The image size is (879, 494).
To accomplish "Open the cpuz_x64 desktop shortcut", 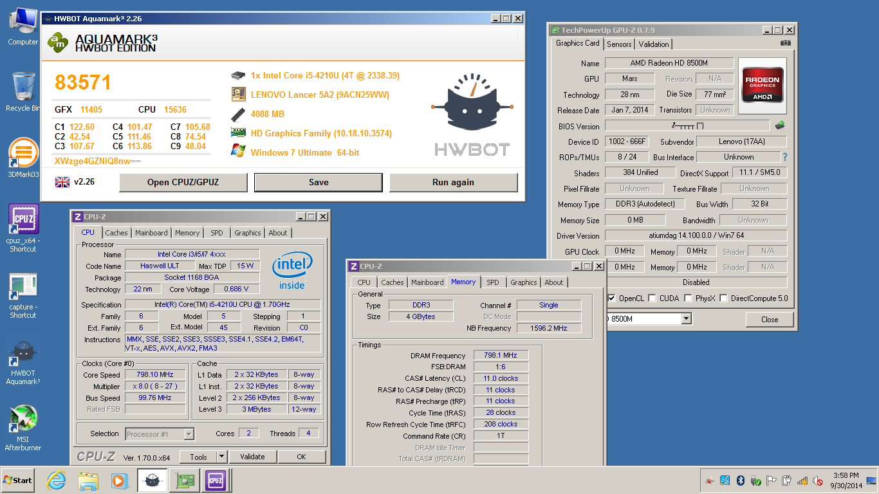I will coord(23,228).
